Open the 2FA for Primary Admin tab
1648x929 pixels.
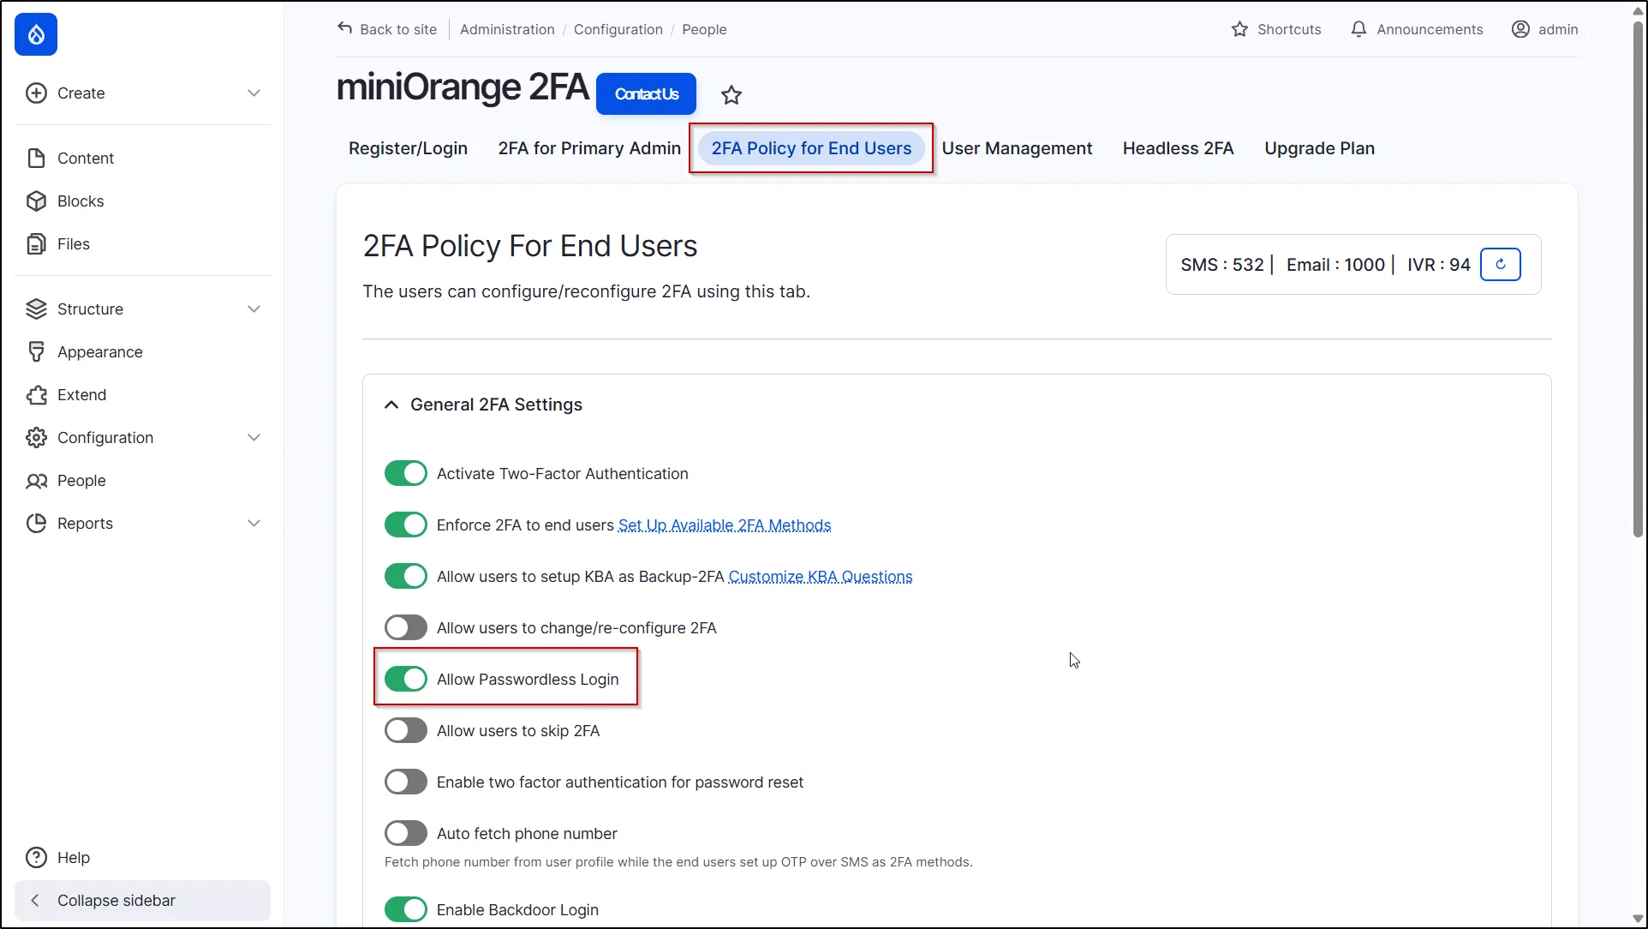tap(589, 148)
